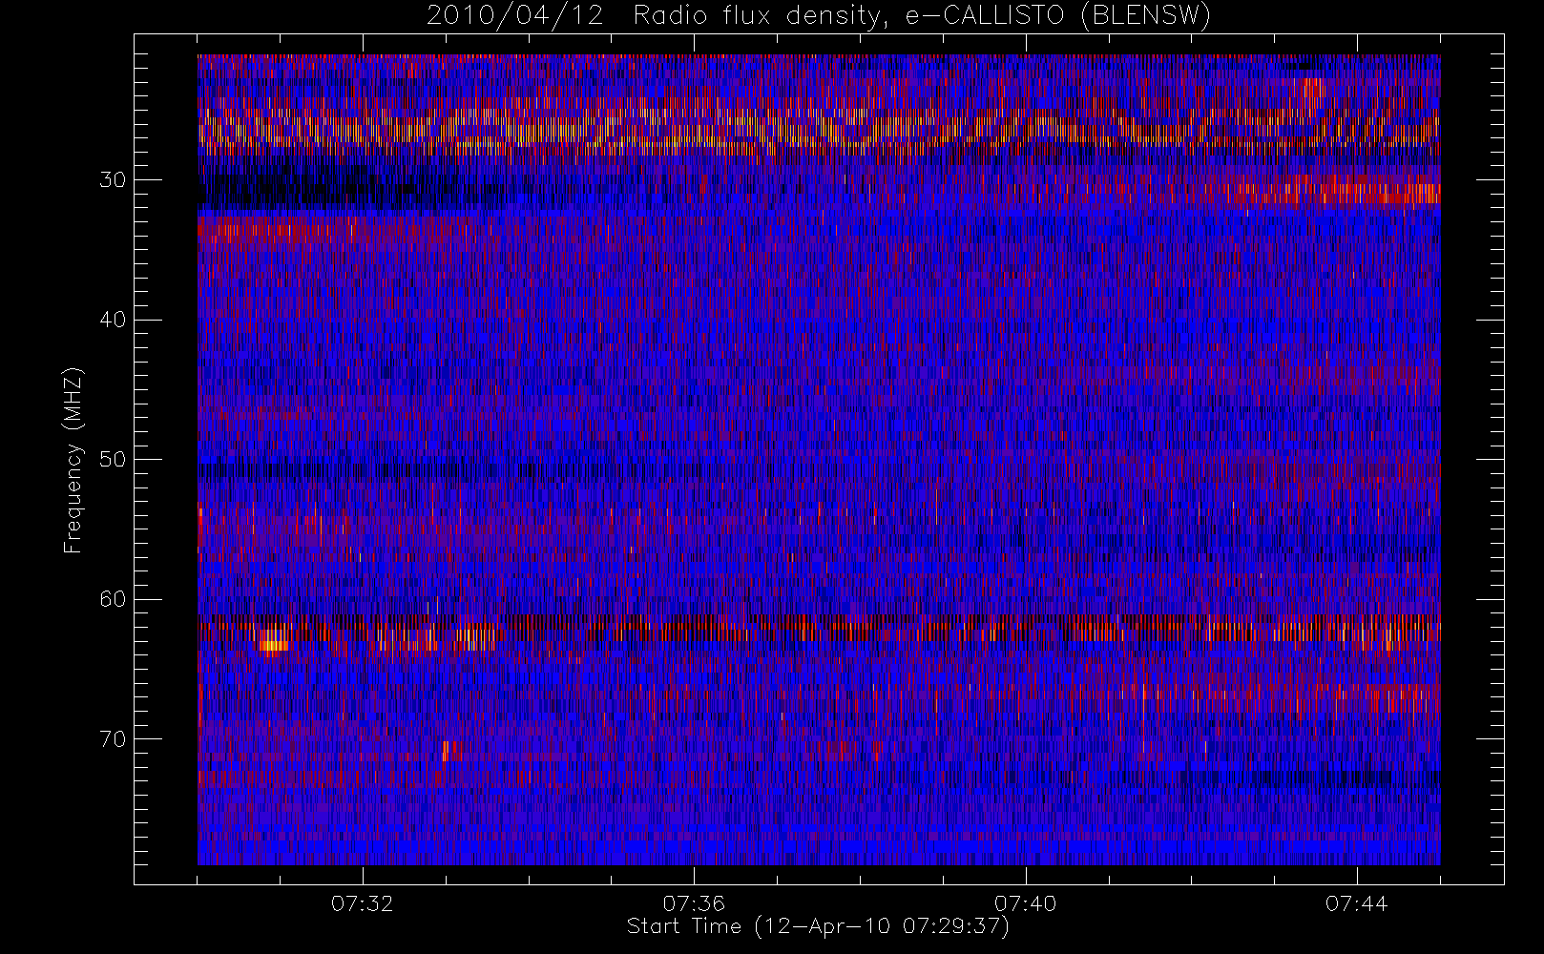
Task: Click the 07:32 time tick label
Action: coord(363,903)
